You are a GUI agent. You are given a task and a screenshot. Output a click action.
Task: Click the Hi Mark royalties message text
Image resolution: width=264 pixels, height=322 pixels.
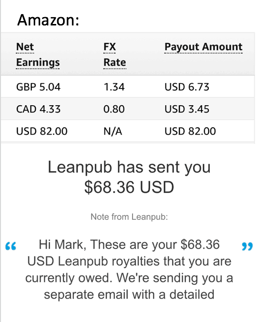click(x=129, y=270)
